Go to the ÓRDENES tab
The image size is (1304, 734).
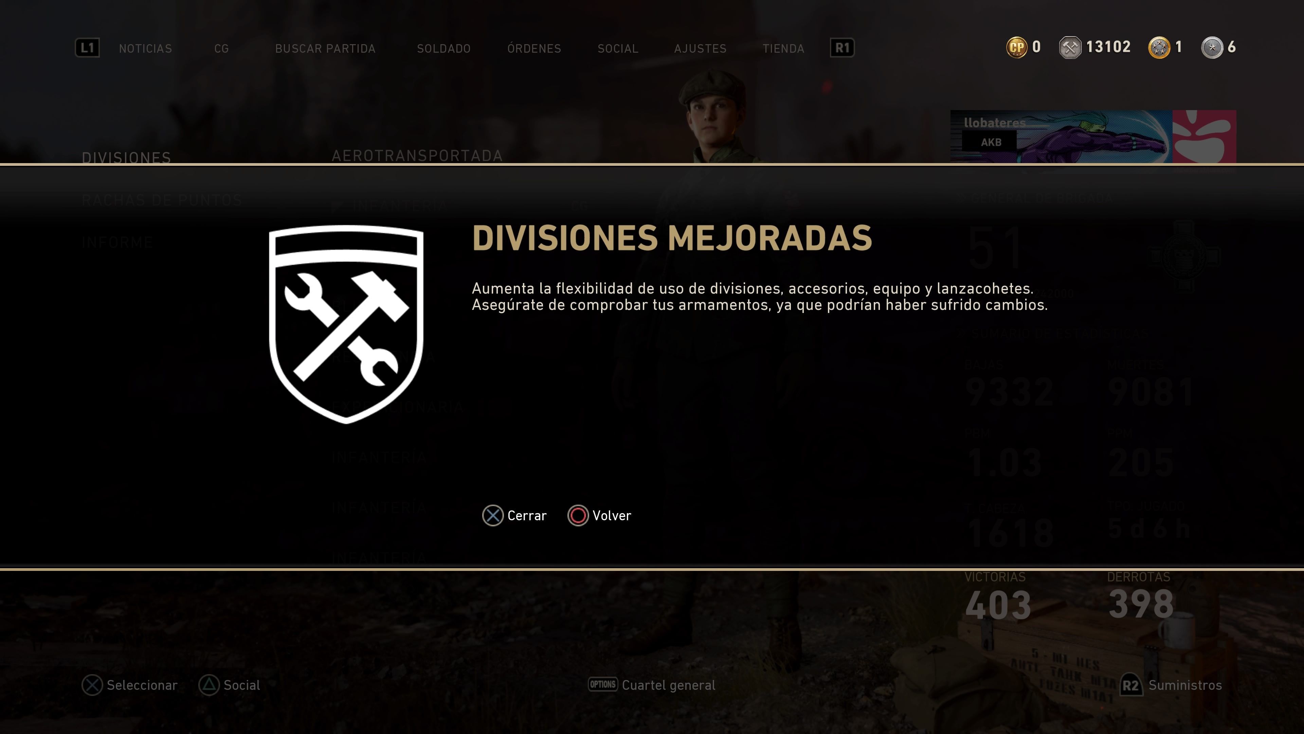(534, 49)
